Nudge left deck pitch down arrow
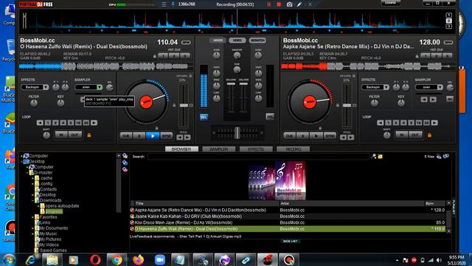Screen dimensions: 472x266 pyautogui.click(x=180, y=137)
